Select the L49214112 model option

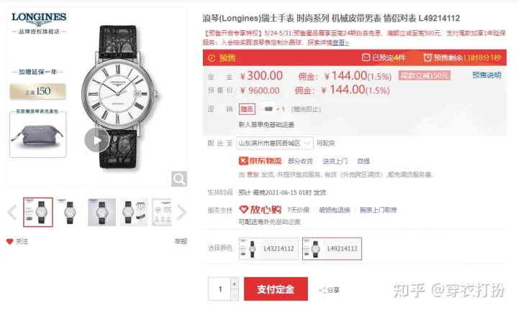click(x=332, y=249)
